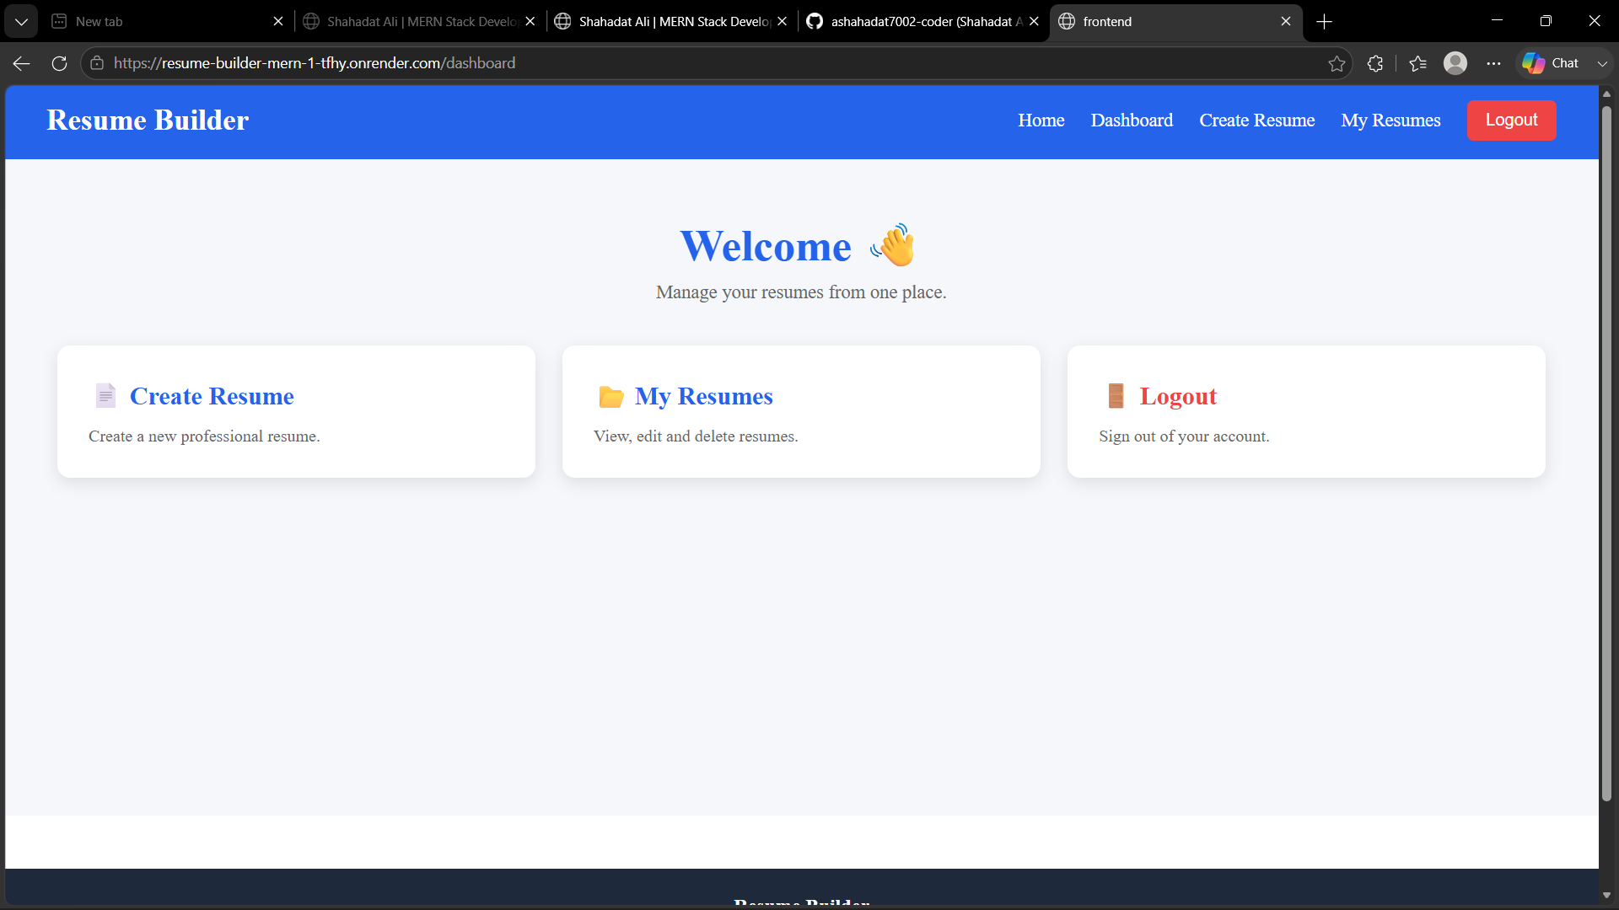Open the favorites list icon

(x=1418, y=63)
